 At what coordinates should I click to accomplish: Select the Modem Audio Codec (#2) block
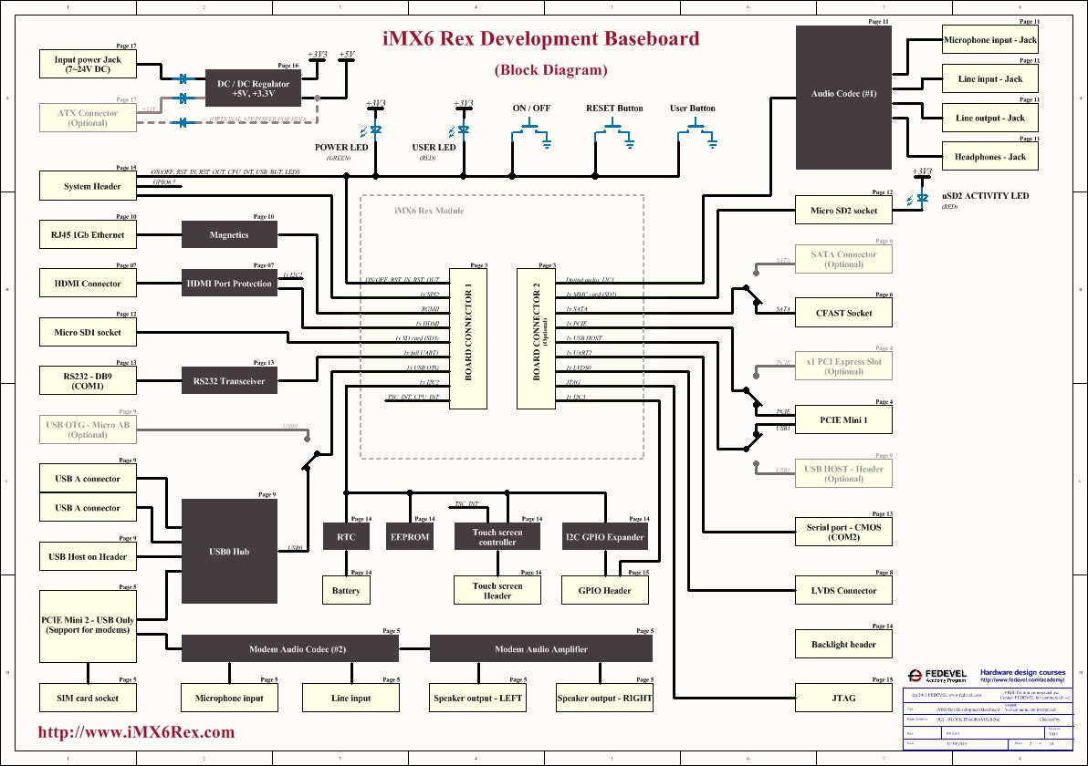pyautogui.click(x=290, y=649)
